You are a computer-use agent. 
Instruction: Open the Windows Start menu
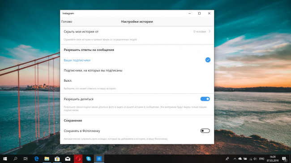[x=5, y=159]
